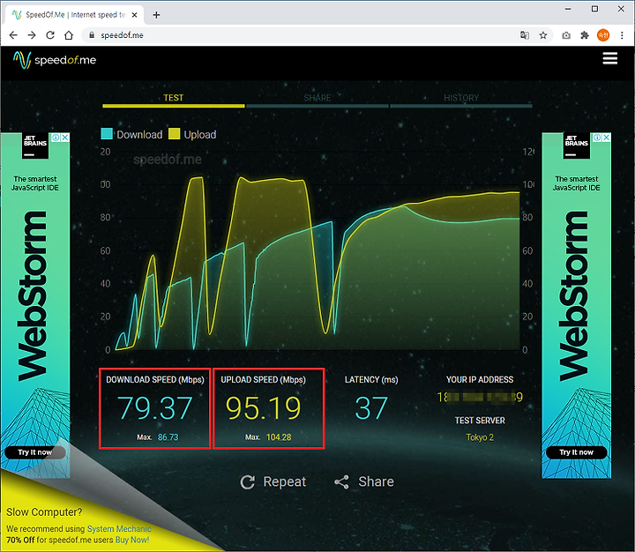The height and width of the screenshot is (552, 635).
Task: Toggle Download series in chart legend
Action: pos(131,134)
